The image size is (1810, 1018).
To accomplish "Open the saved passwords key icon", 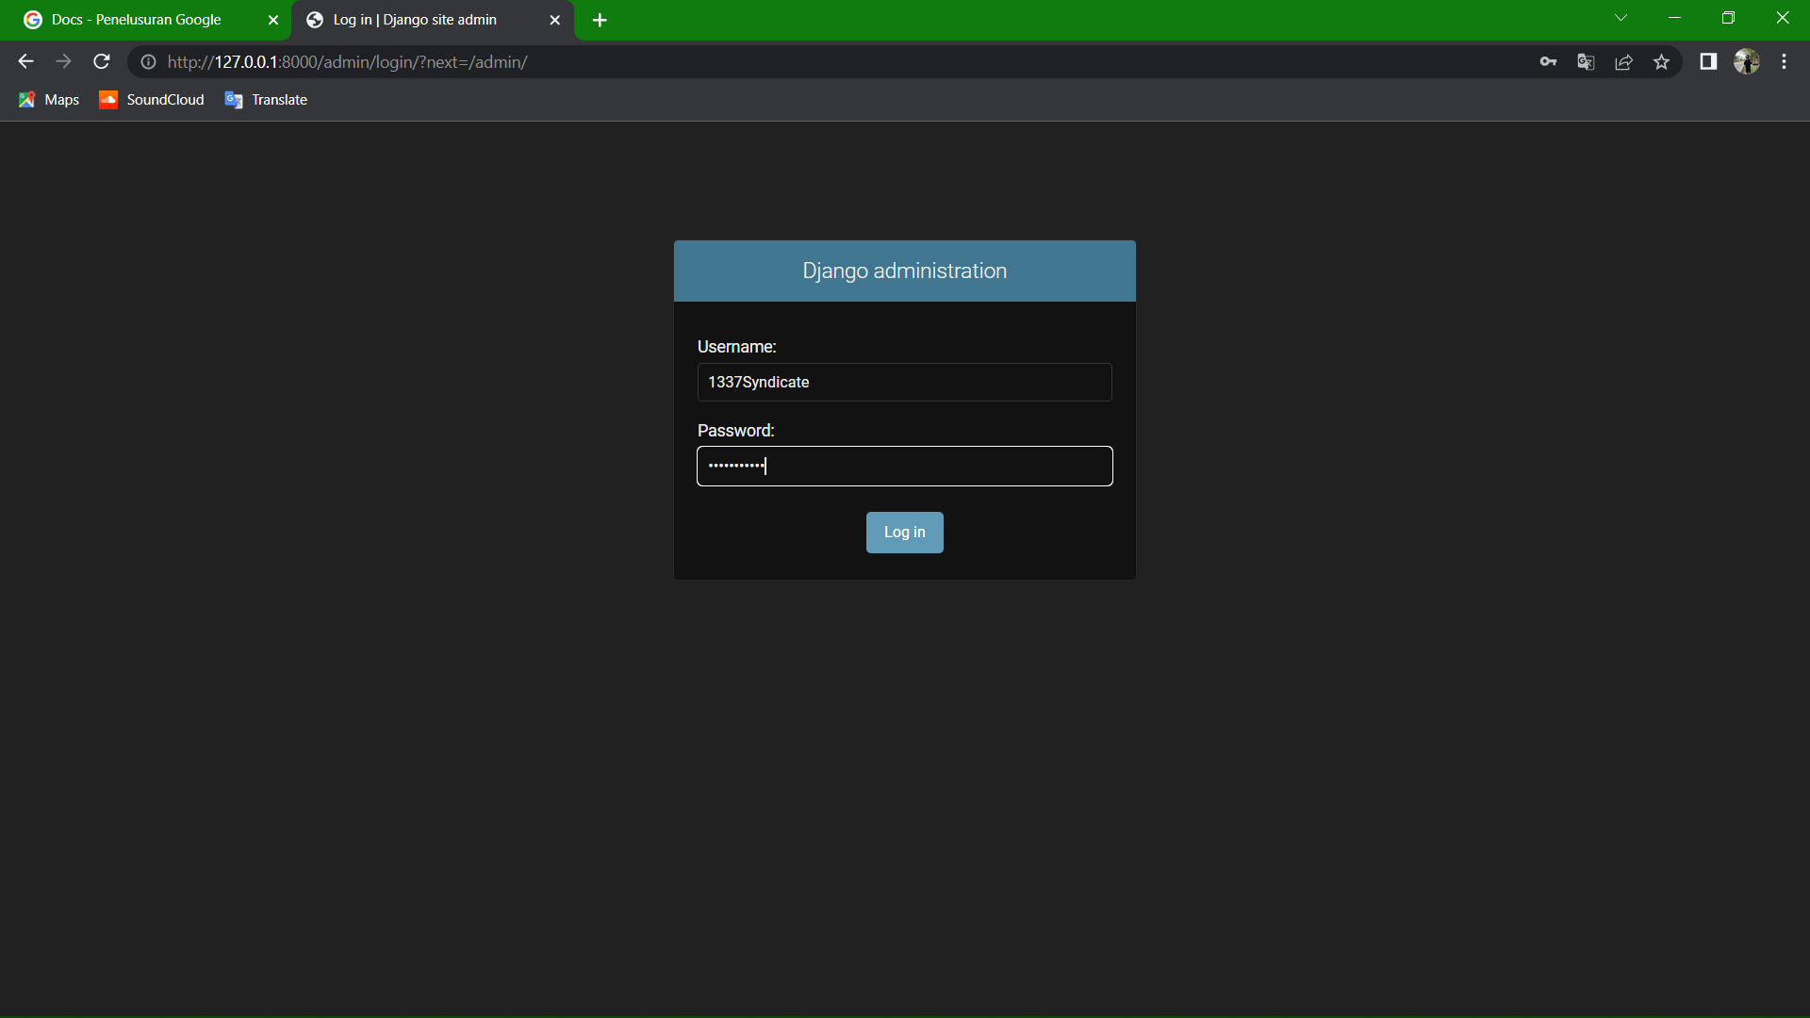I will pyautogui.click(x=1548, y=62).
